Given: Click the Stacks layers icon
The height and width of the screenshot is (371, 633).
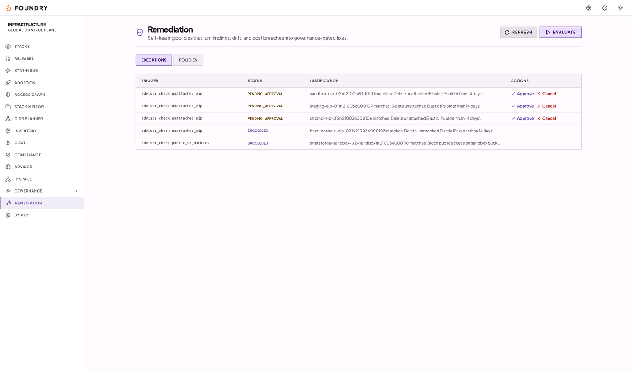Looking at the screenshot, I should (x=8, y=47).
